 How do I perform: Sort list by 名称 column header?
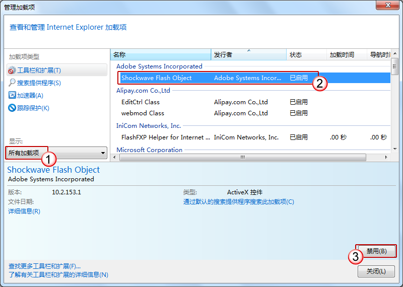(160, 54)
